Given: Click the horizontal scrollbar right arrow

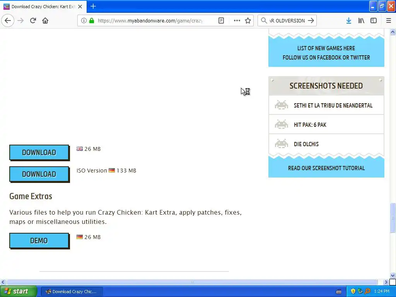Looking at the screenshot, I should coord(386,282).
